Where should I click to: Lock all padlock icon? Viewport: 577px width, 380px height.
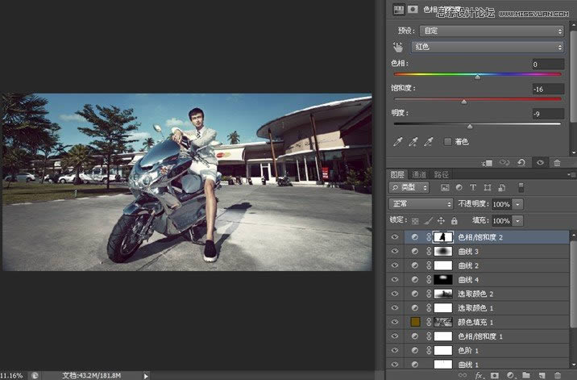click(454, 221)
